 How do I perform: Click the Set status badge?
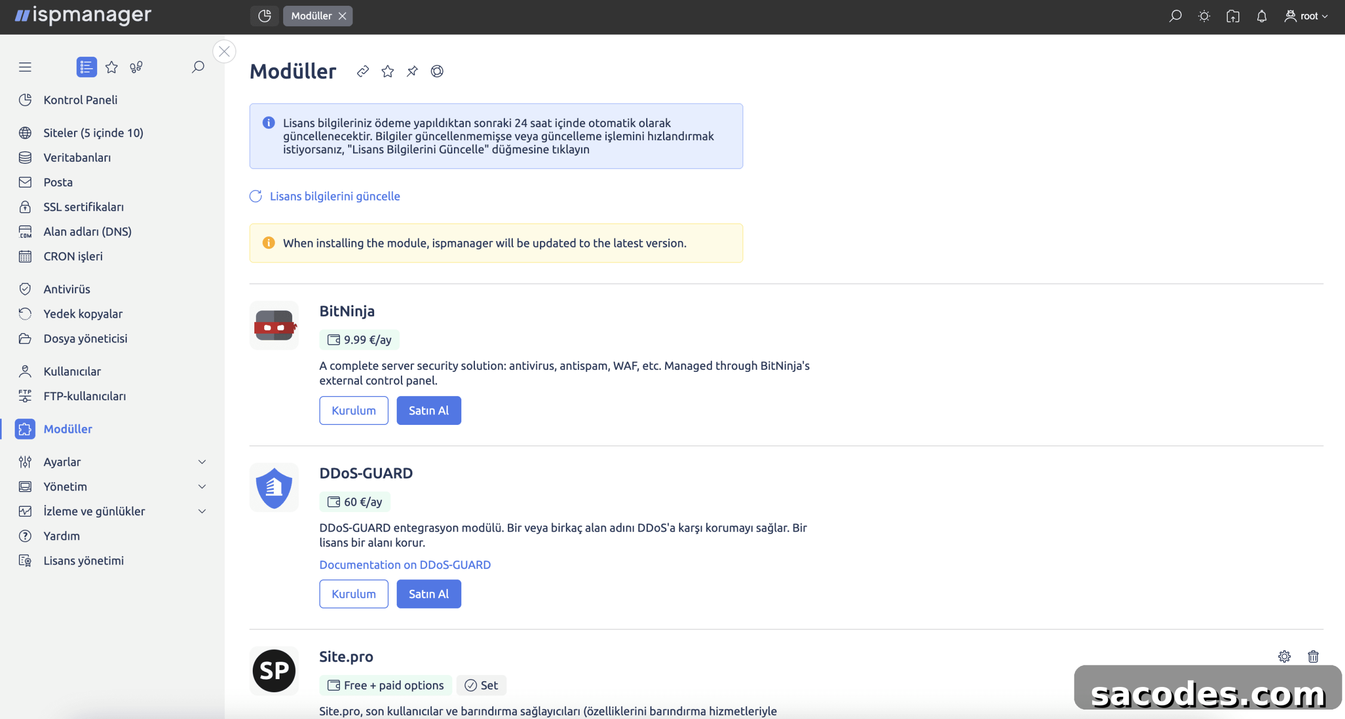pos(481,685)
